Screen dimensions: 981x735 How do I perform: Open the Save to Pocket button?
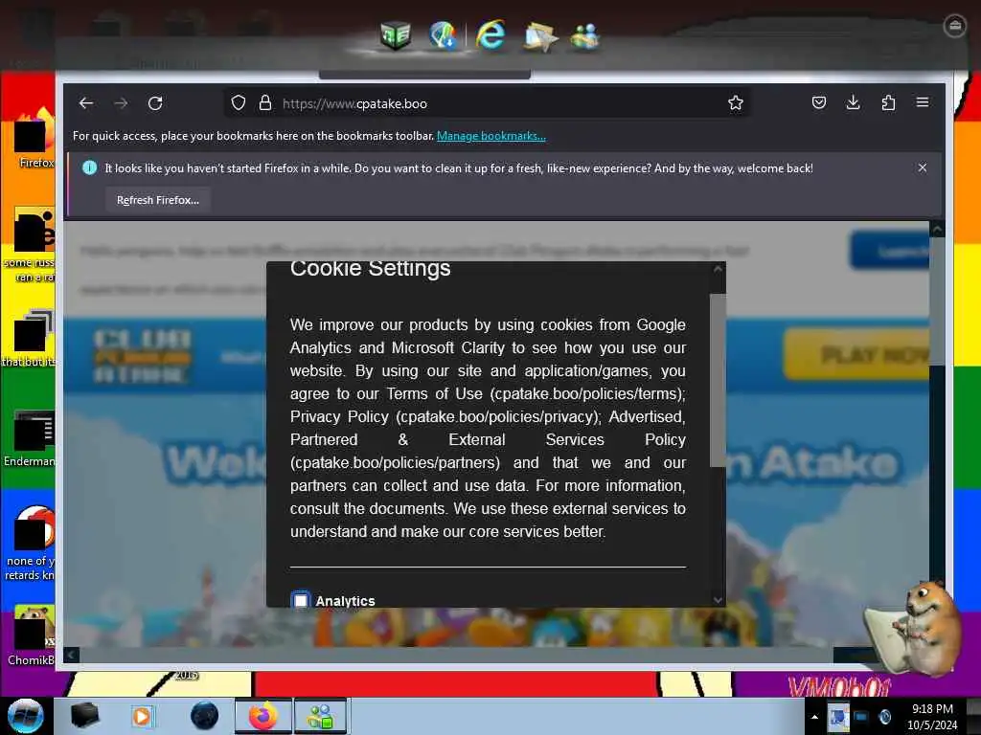click(819, 102)
